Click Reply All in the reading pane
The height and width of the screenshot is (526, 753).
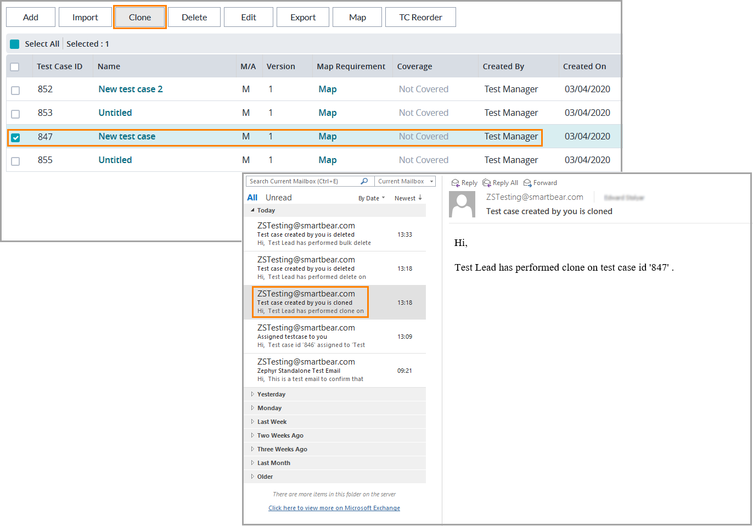coord(500,183)
